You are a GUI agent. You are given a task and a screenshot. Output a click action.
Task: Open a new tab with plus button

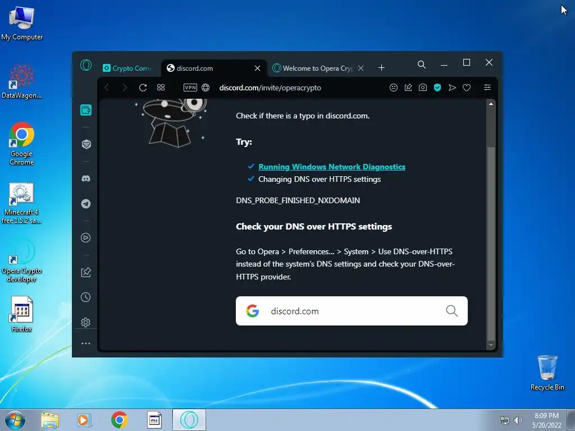[381, 68]
